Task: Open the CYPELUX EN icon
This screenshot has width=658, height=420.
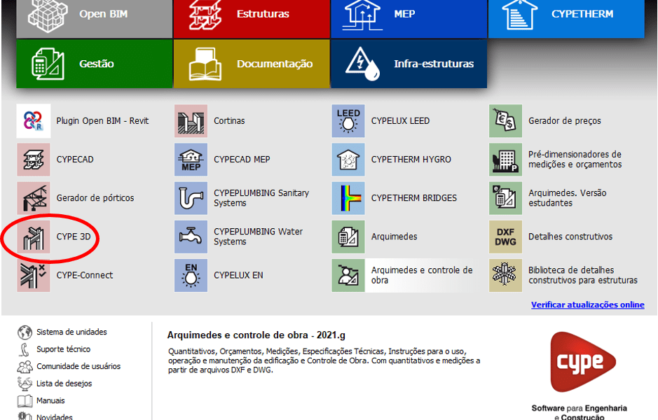Action: click(x=191, y=275)
